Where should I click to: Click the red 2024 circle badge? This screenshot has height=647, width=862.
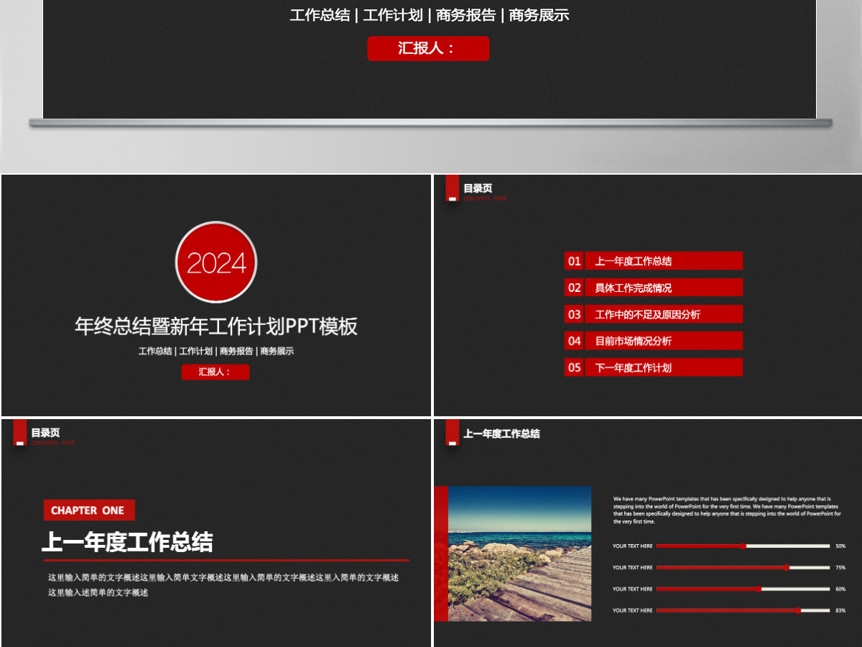pyautogui.click(x=216, y=262)
